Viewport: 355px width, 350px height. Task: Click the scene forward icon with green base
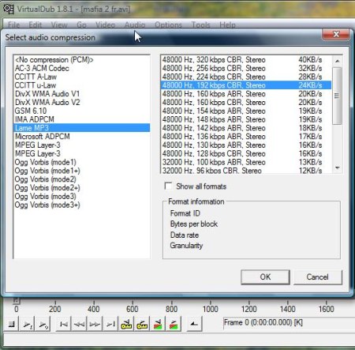coord(174,324)
